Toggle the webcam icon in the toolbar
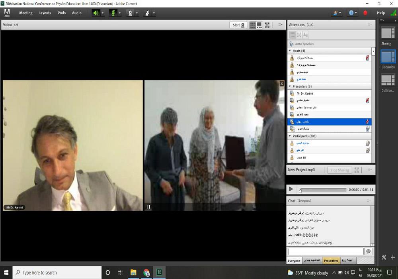The image size is (398, 279). click(x=130, y=13)
